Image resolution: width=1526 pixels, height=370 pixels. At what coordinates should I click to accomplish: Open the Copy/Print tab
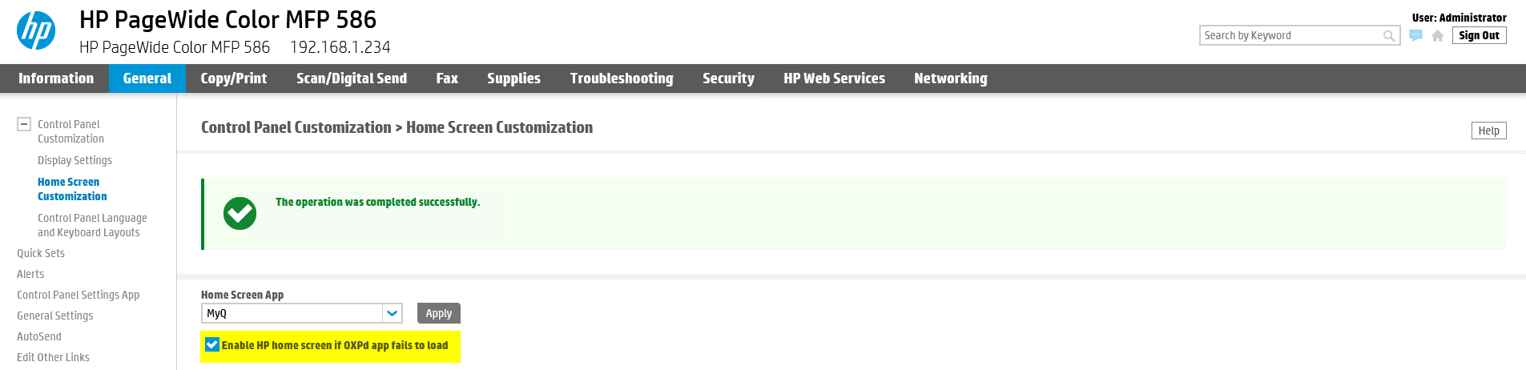233,78
